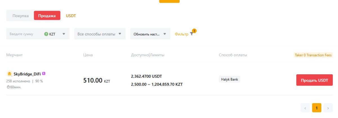This screenshot has width=338, height=118.
Task: Open the Обновить наст... refresh dropdown
Action: point(150,34)
